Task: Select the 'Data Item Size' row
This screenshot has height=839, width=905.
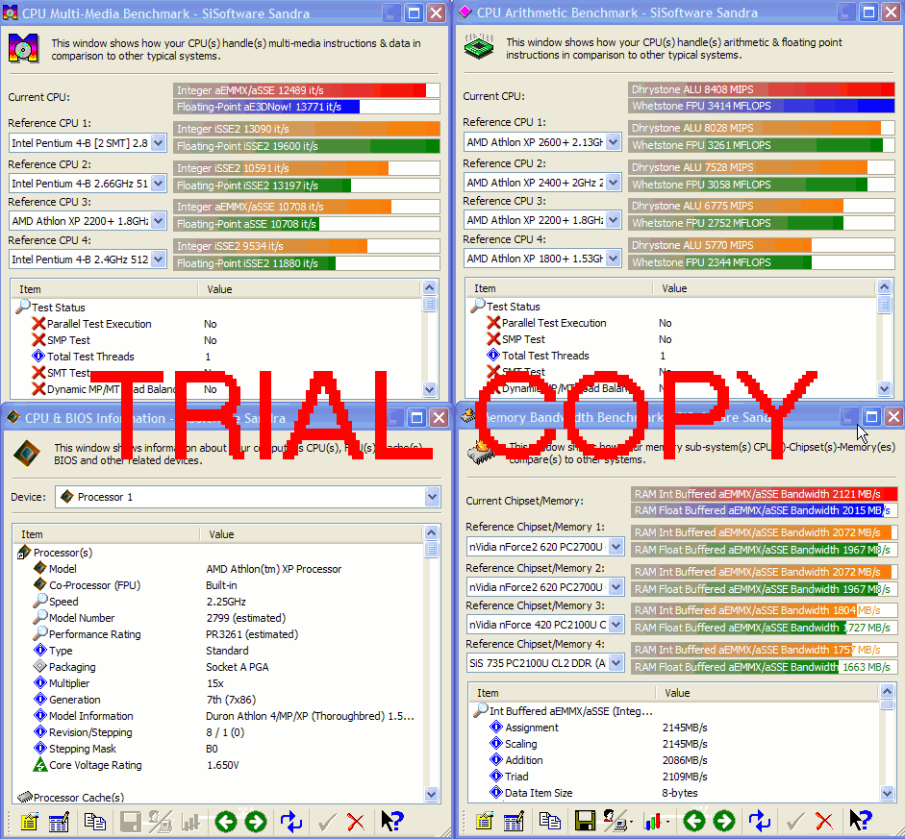Action: [675, 793]
